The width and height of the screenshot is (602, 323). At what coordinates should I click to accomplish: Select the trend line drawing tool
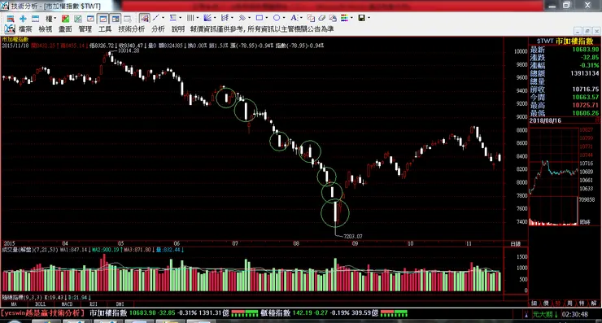coord(156,18)
